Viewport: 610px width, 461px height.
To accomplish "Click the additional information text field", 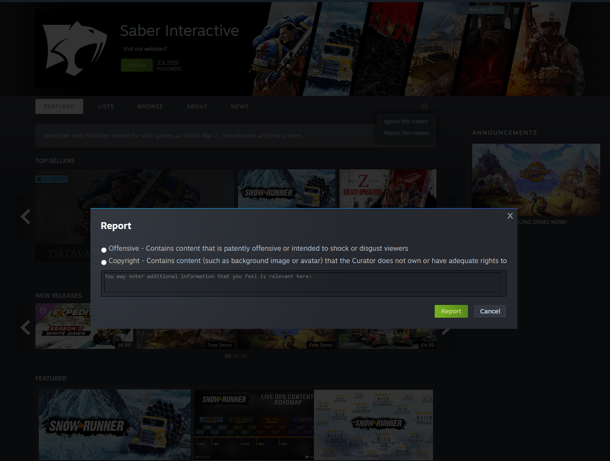I will tap(302, 282).
